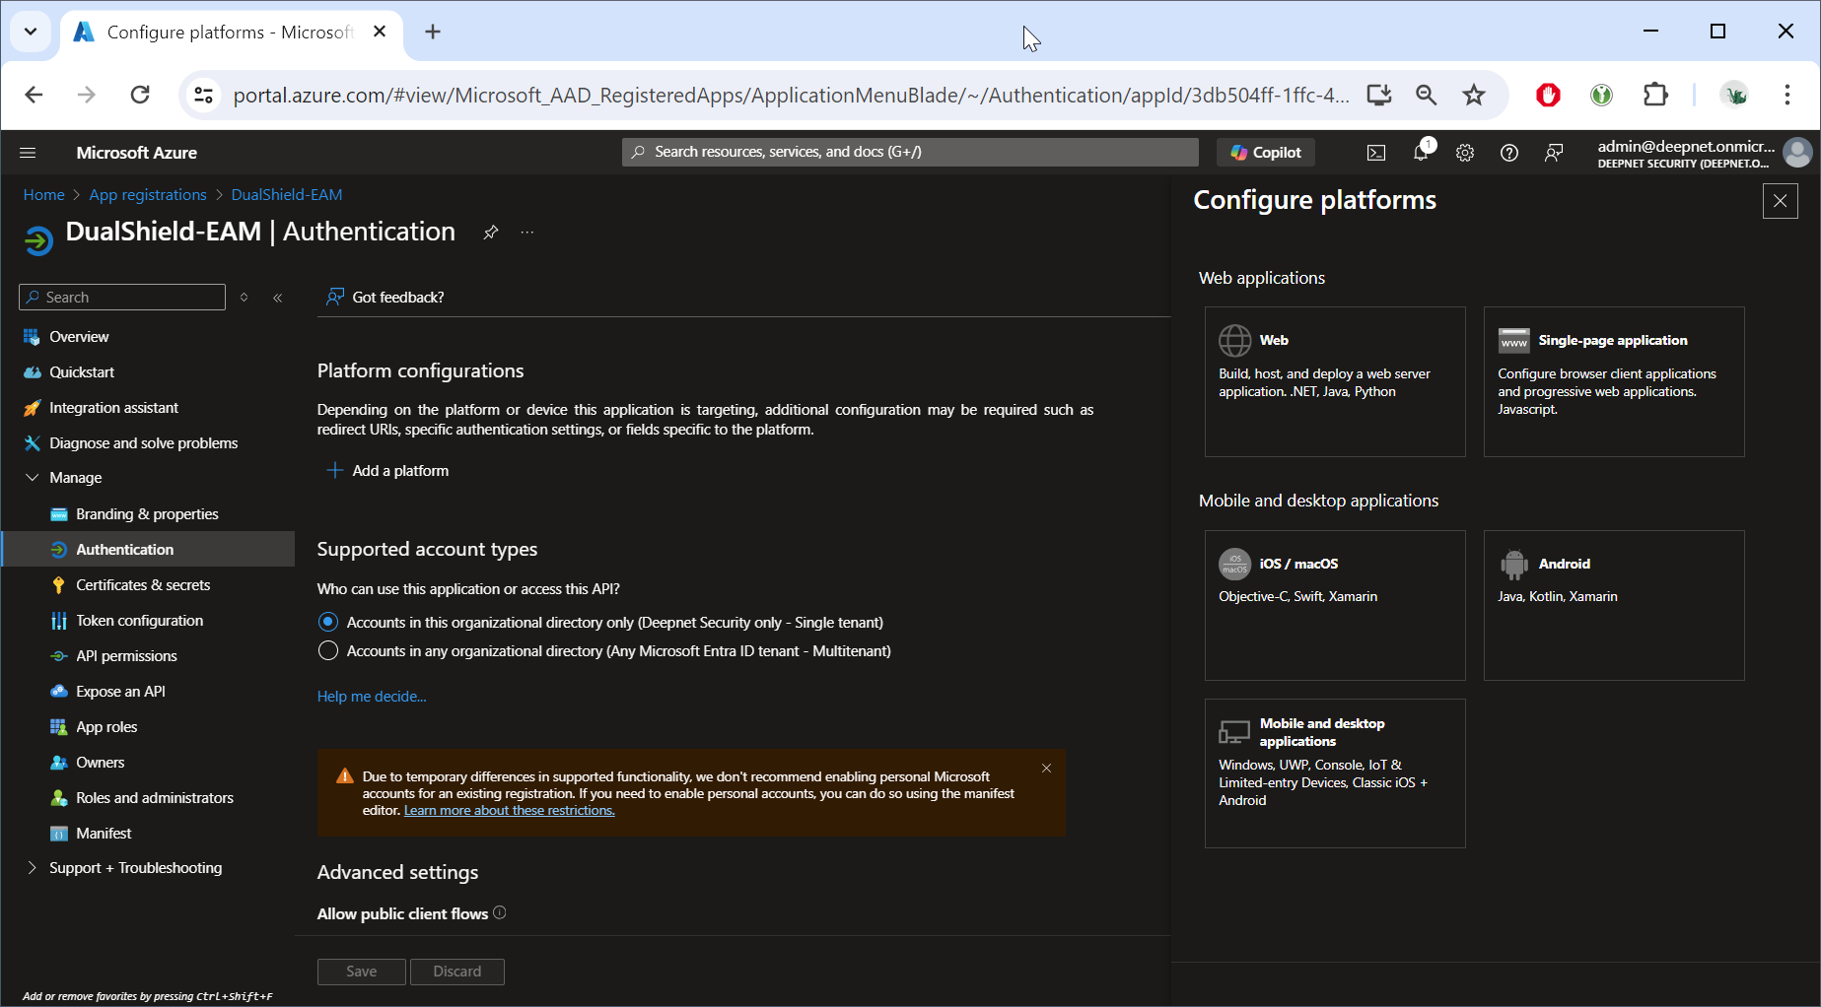Open API permissions menu item

click(x=126, y=656)
